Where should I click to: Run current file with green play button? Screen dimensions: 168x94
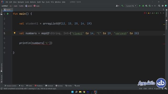coord(140,6)
